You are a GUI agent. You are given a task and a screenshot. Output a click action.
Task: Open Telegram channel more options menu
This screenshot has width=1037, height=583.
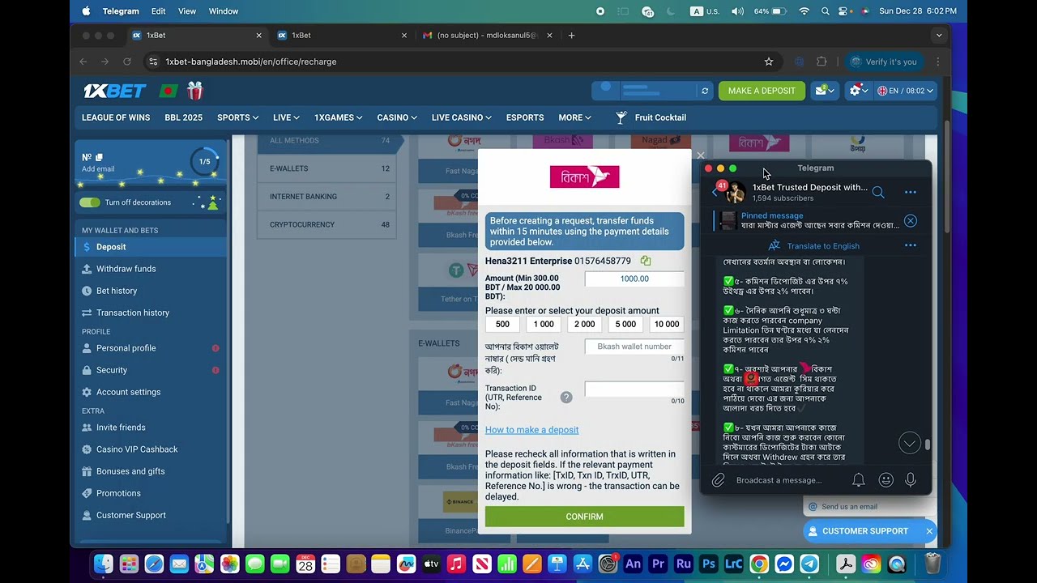910,192
